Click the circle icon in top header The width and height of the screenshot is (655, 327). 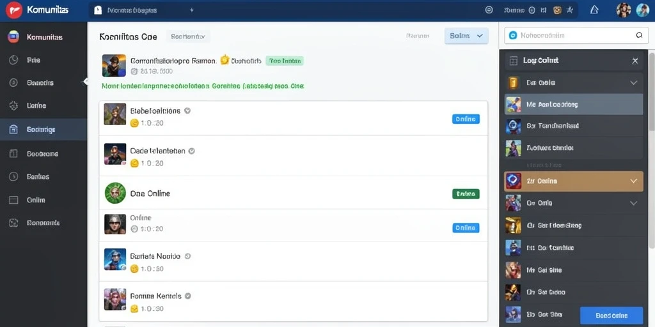(489, 10)
